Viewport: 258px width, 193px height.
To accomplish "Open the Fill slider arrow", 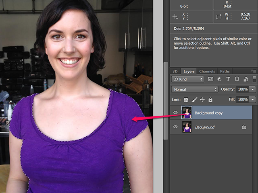I will pyautogui.click(x=253, y=99).
